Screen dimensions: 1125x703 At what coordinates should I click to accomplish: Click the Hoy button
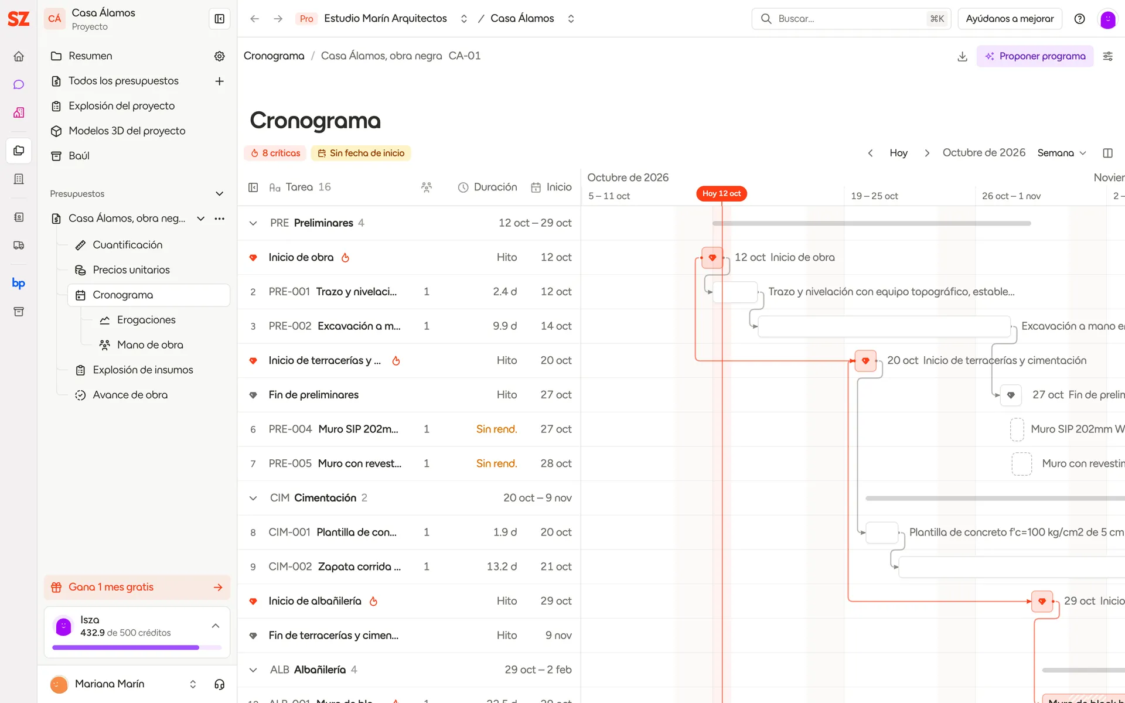click(898, 153)
